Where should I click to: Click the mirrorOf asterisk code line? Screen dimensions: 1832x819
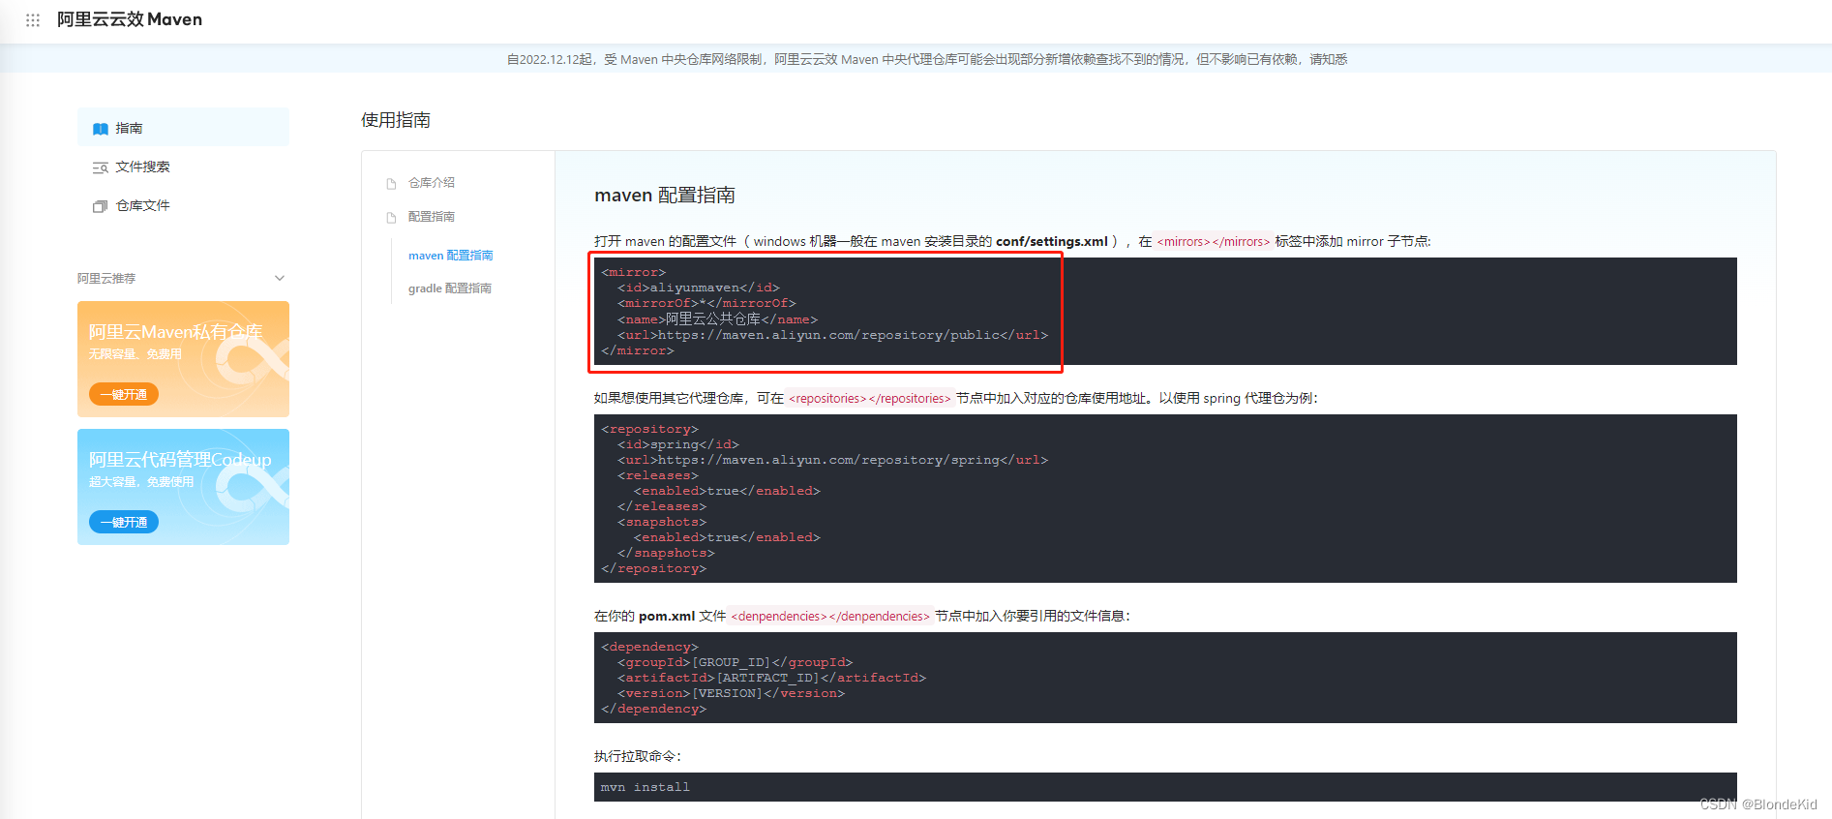707,303
